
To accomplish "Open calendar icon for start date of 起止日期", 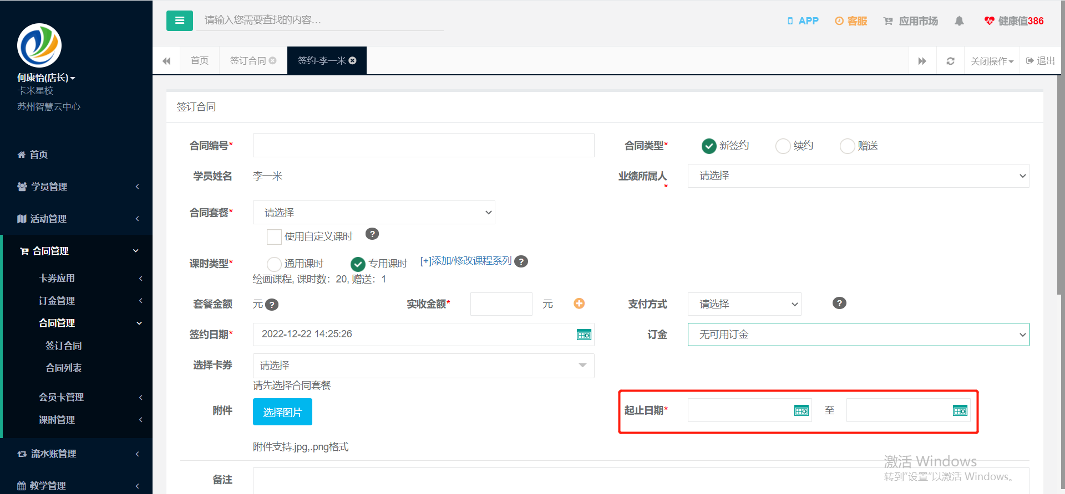I will click(802, 410).
